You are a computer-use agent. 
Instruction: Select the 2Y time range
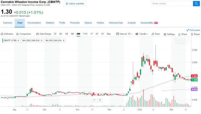coord(97,34)
